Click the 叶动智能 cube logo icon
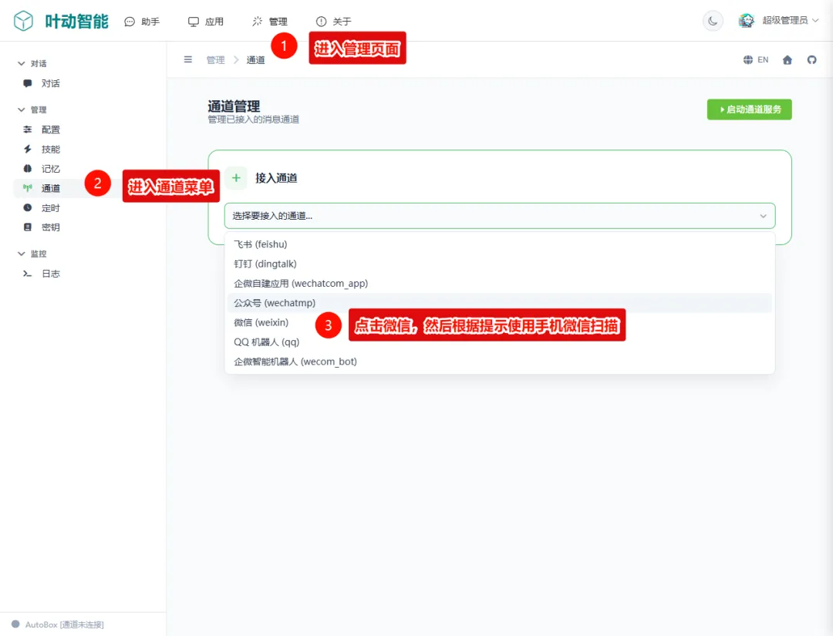Screen dimensions: 833x636 pos(23,22)
